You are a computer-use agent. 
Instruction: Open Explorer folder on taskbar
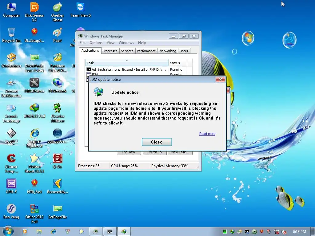click(x=39, y=232)
